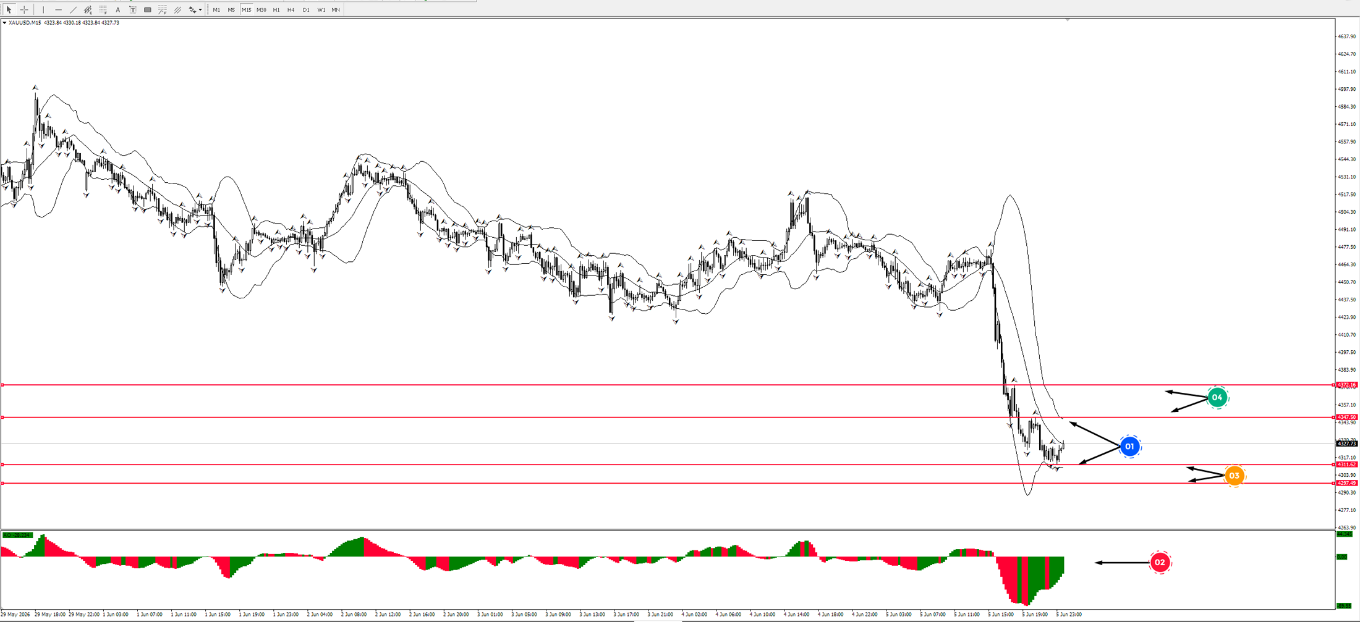Viewport: 1360px width, 622px height.
Task: Pick the Fibonacci arc/fan tool
Action: (x=162, y=10)
